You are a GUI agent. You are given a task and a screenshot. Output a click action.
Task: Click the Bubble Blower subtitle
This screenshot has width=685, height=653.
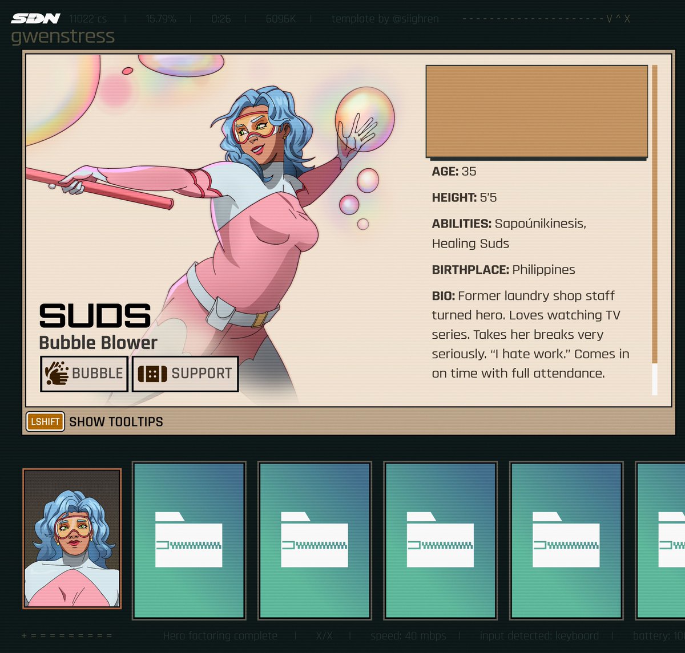(98, 342)
